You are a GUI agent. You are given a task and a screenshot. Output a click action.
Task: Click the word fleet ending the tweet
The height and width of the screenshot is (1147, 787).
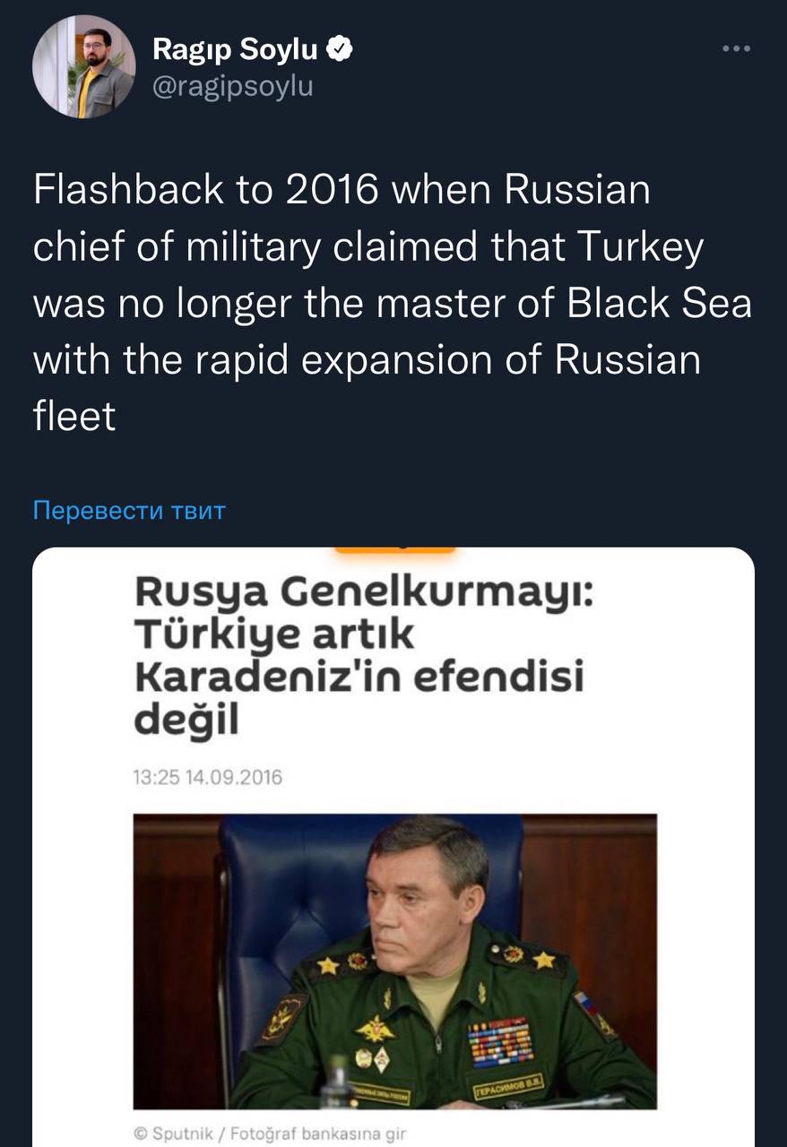pyautogui.click(x=74, y=418)
